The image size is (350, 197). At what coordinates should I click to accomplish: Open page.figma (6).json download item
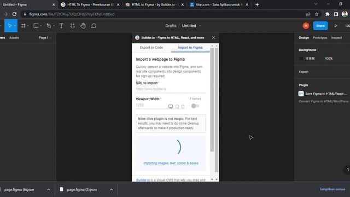[x=19, y=190]
